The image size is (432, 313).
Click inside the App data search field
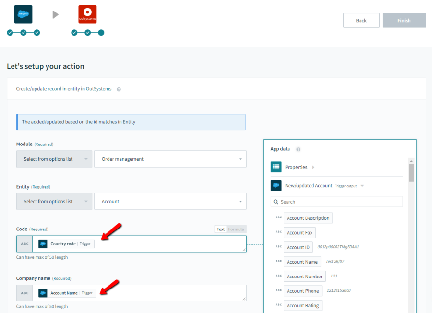pos(336,202)
